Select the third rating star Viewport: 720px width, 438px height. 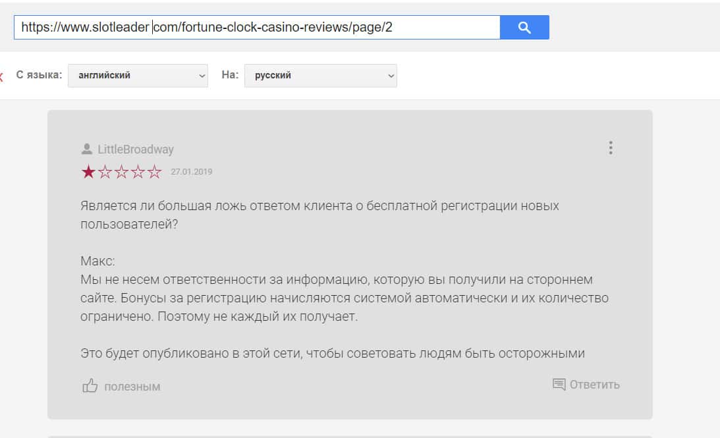coord(121,173)
